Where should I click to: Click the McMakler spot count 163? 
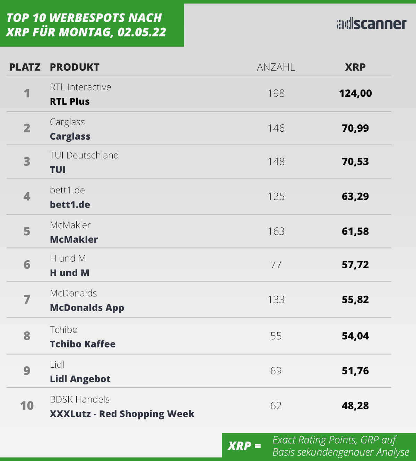(276, 231)
